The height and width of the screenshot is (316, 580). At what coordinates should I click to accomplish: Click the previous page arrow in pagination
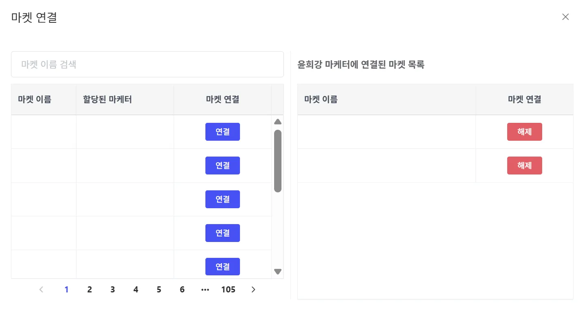(41, 290)
